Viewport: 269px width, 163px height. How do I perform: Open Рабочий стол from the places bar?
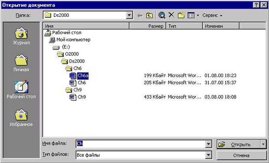[21, 90]
